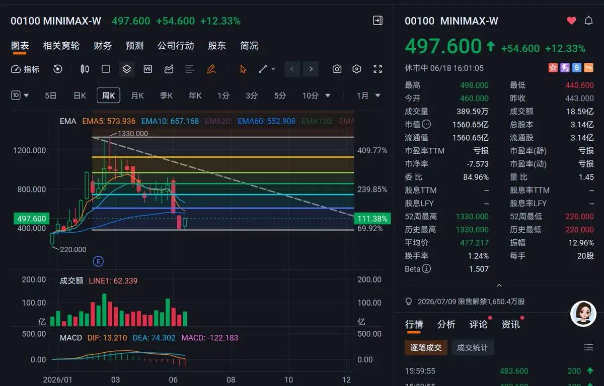Collapse the quote details chevron
This screenshot has height=386, width=604.
pos(499,285)
